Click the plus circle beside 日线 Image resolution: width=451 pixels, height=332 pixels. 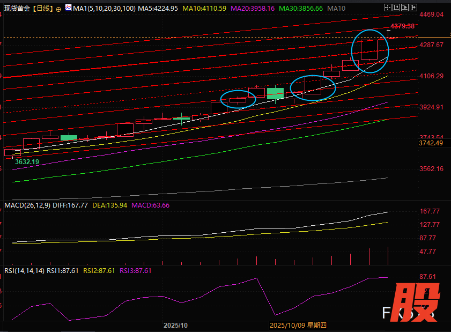[x=58, y=9]
